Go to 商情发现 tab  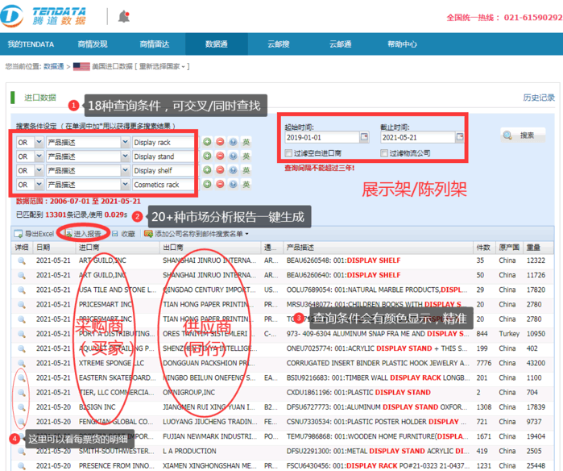[93, 44]
